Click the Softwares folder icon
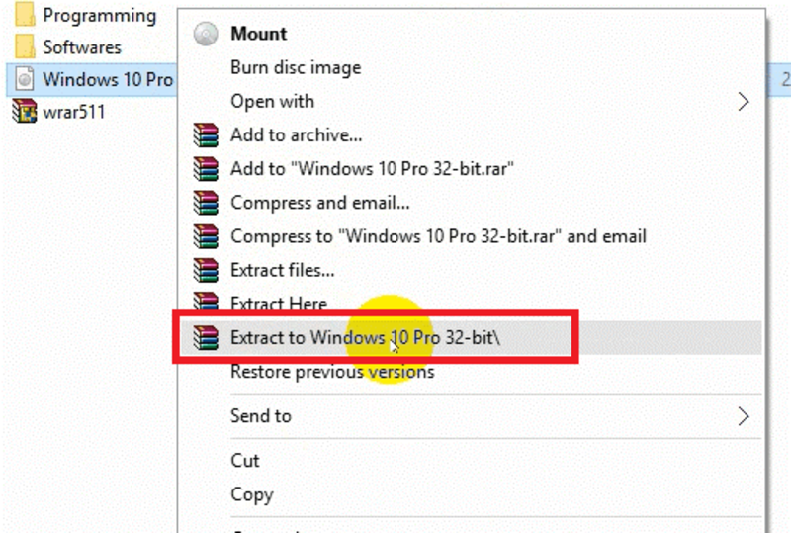 tap(25, 46)
